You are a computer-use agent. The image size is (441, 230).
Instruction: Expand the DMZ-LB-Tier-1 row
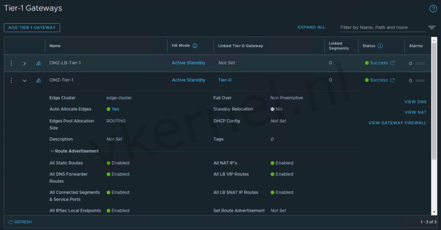point(25,64)
